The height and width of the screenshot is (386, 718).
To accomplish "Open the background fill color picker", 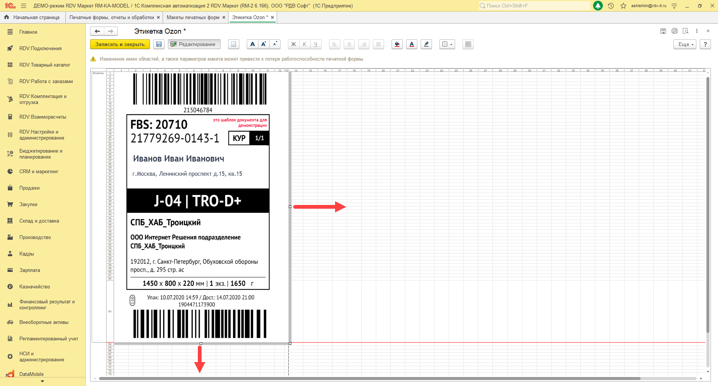I will 397,44.
